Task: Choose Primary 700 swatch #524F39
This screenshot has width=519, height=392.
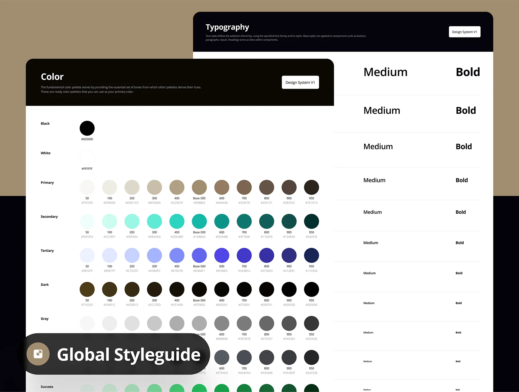Action: tap(244, 187)
